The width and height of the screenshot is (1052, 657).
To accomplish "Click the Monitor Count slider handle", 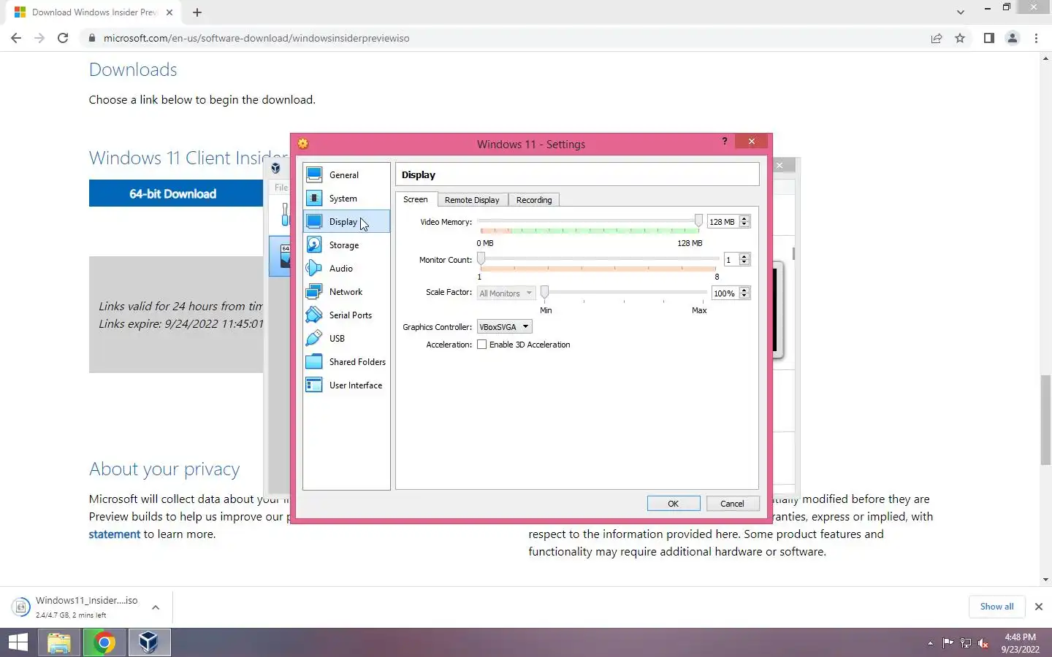I will point(481,258).
